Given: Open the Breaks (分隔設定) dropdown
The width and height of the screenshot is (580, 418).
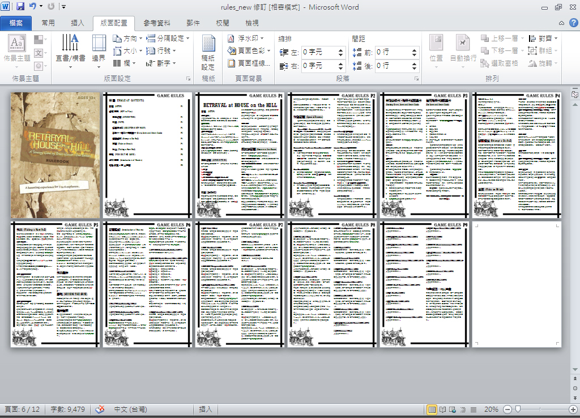Looking at the screenshot, I should click(x=168, y=39).
